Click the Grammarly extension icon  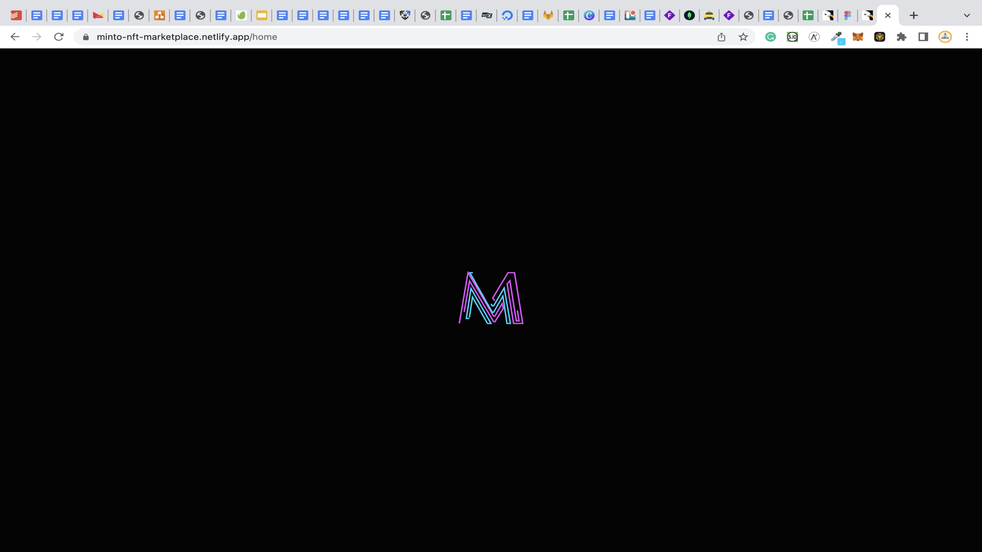coord(770,37)
